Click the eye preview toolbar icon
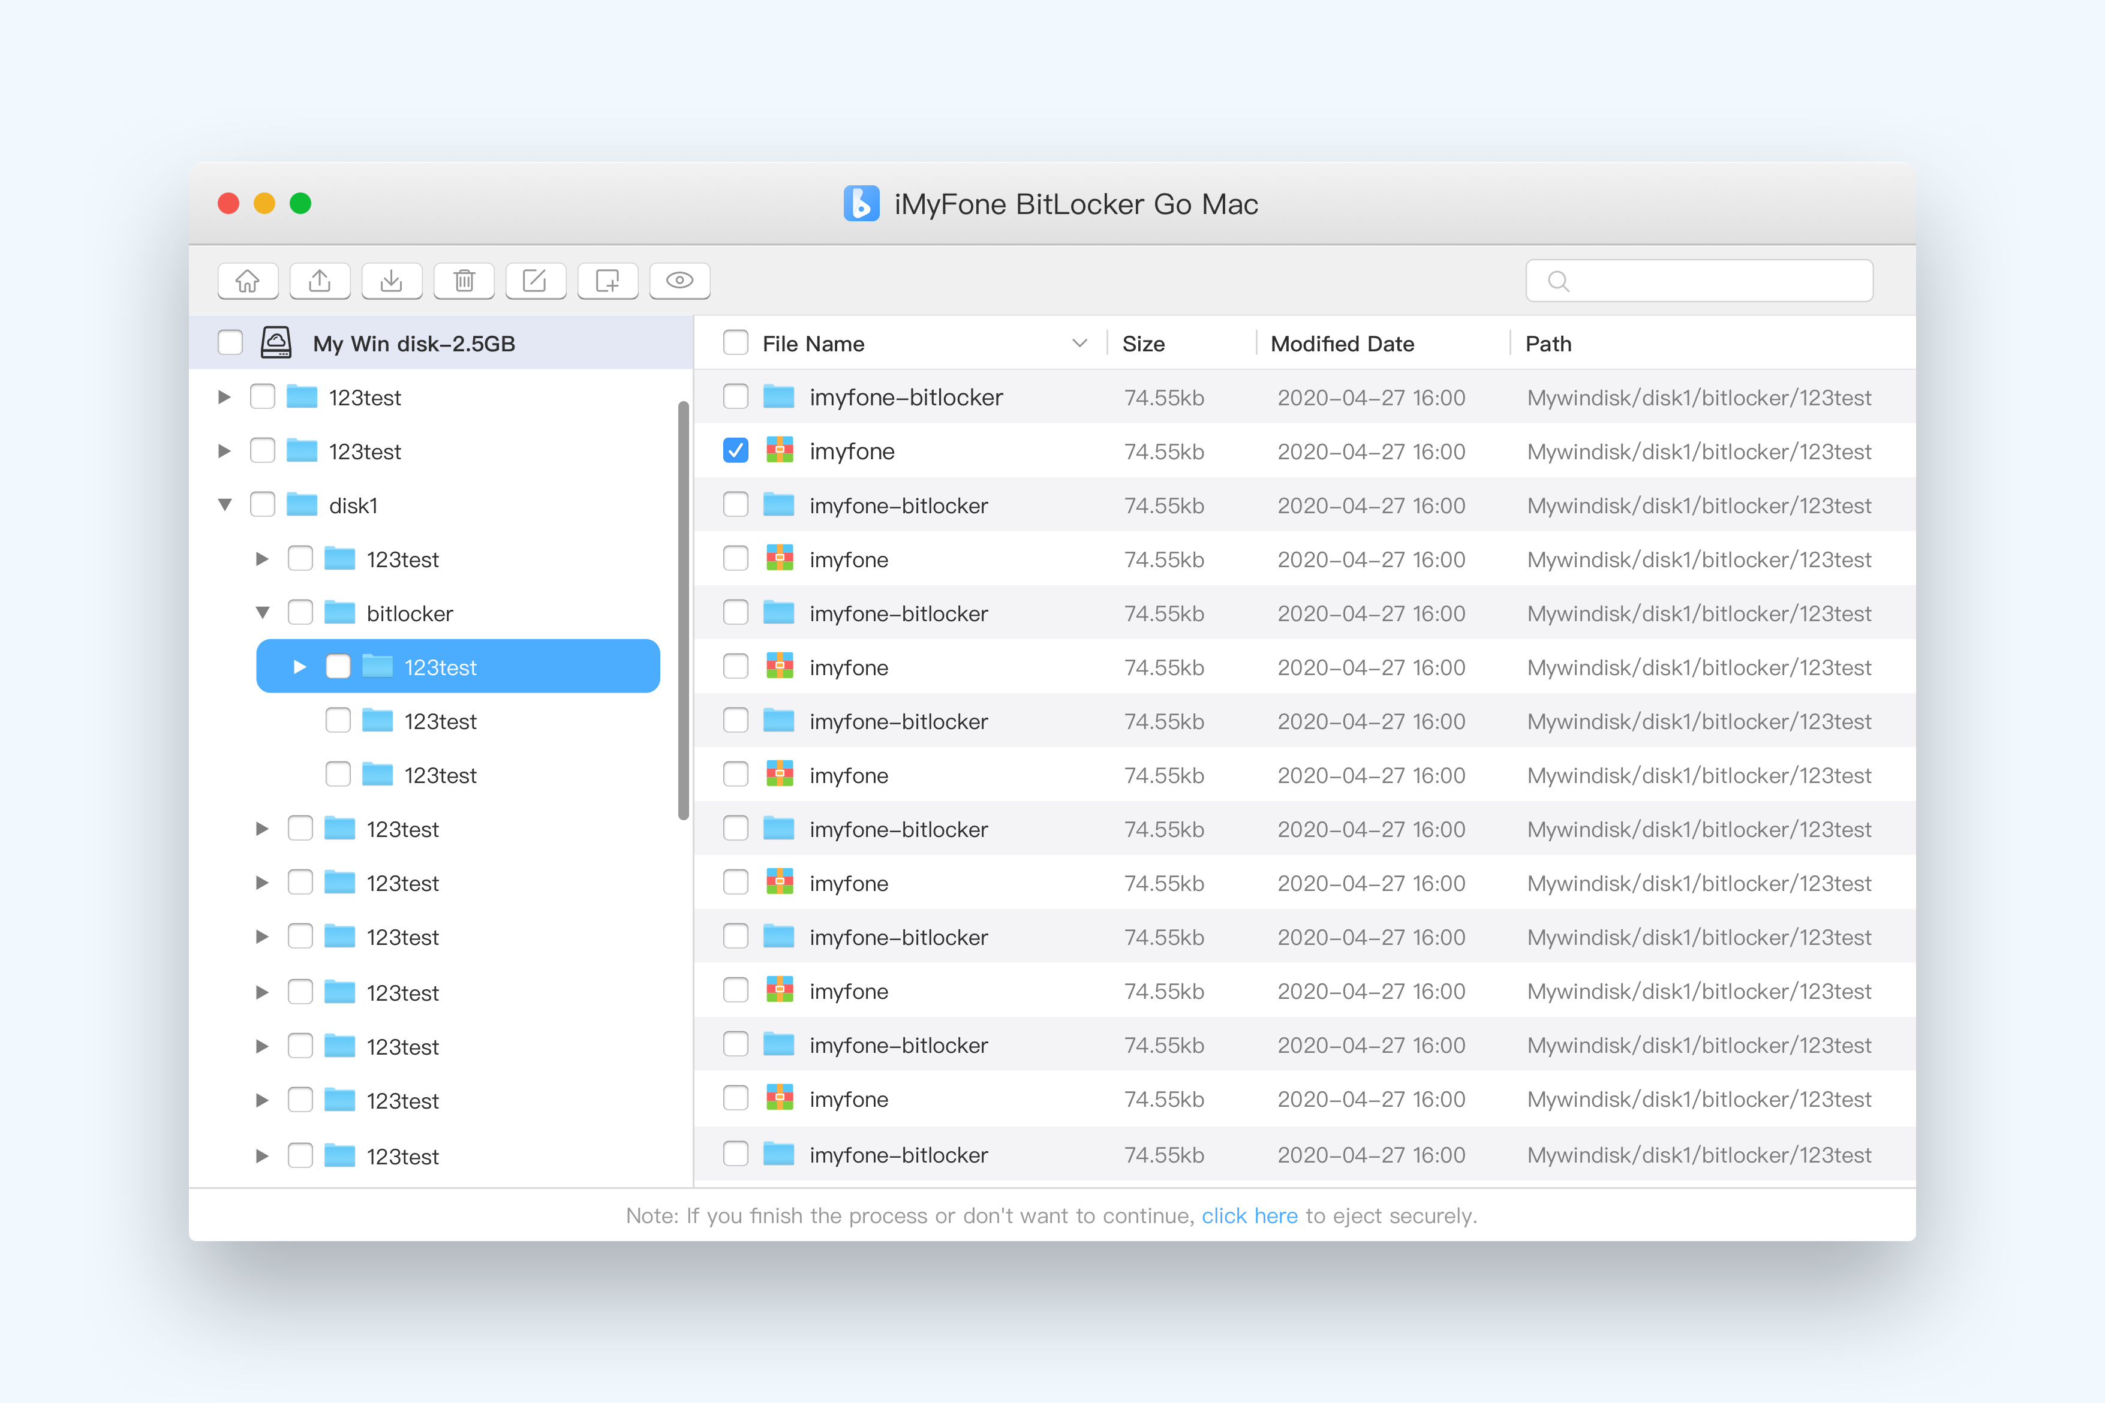This screenshot has width=2105, height=1403. 679,281
